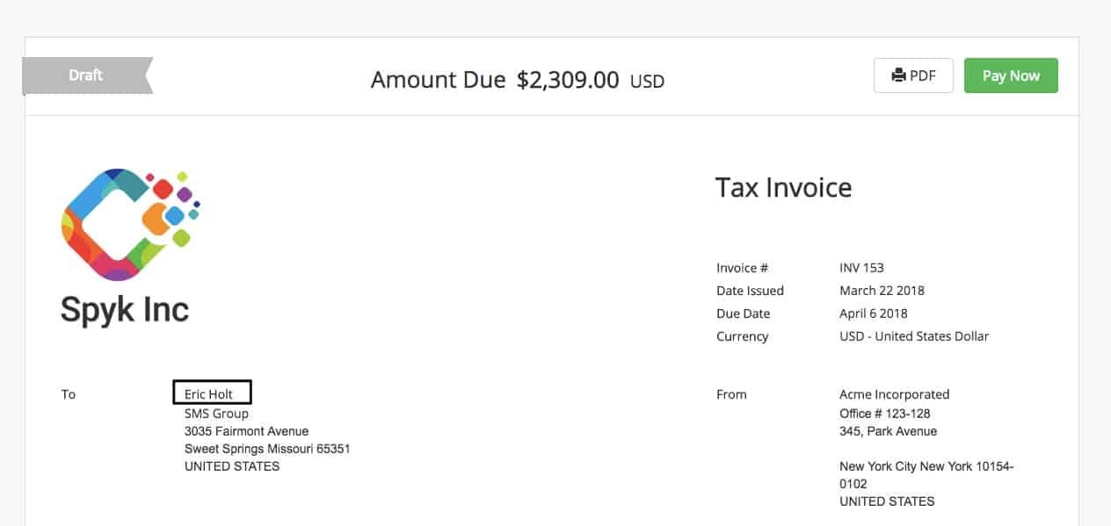1111x526 pixels.
Task: Click the due date April 6 2018
Action: pos(874,313)
